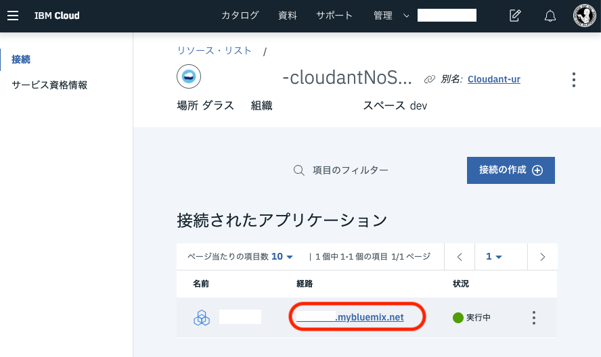The image size is (601, 357).
Task: Click the -cloudantNoS... service title
Action: pos(347,78)
